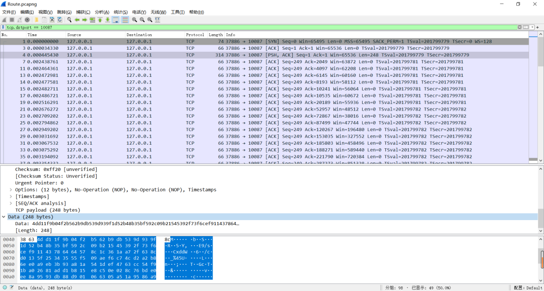Go forward to next packet arrow
Image resolution: width=544 pixels, height=291 pixels.
point(85,20)
